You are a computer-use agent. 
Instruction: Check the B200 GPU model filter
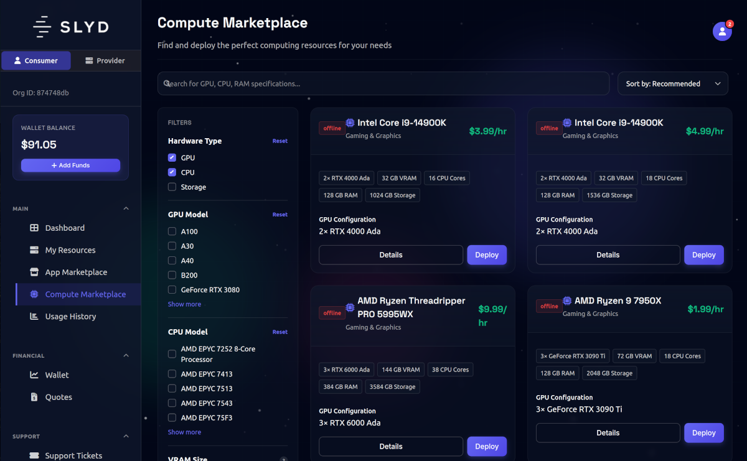pyautogui.click(x=172, y=275)
